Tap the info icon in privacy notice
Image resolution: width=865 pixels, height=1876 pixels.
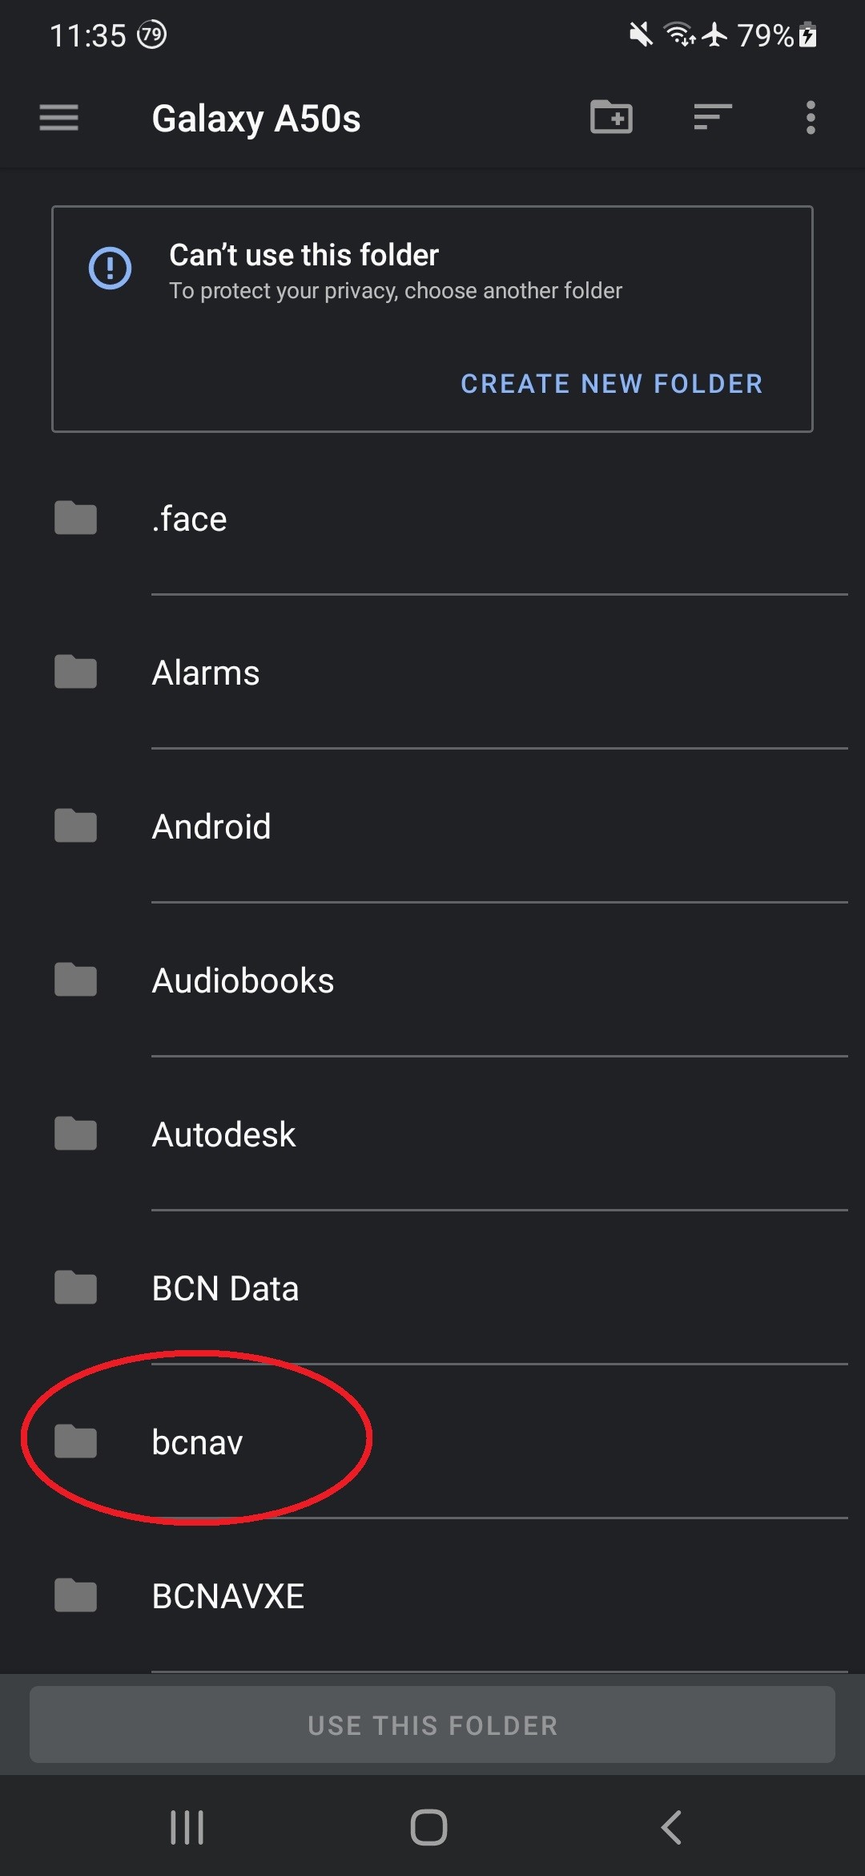[110, 268]
